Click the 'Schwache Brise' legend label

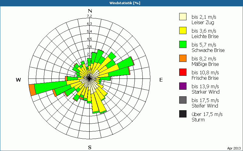[x=208, y=50]
